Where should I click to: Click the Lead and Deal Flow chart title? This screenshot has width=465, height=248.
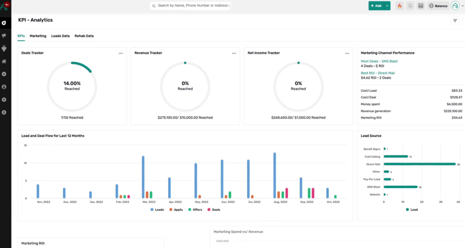click(53, 136)
